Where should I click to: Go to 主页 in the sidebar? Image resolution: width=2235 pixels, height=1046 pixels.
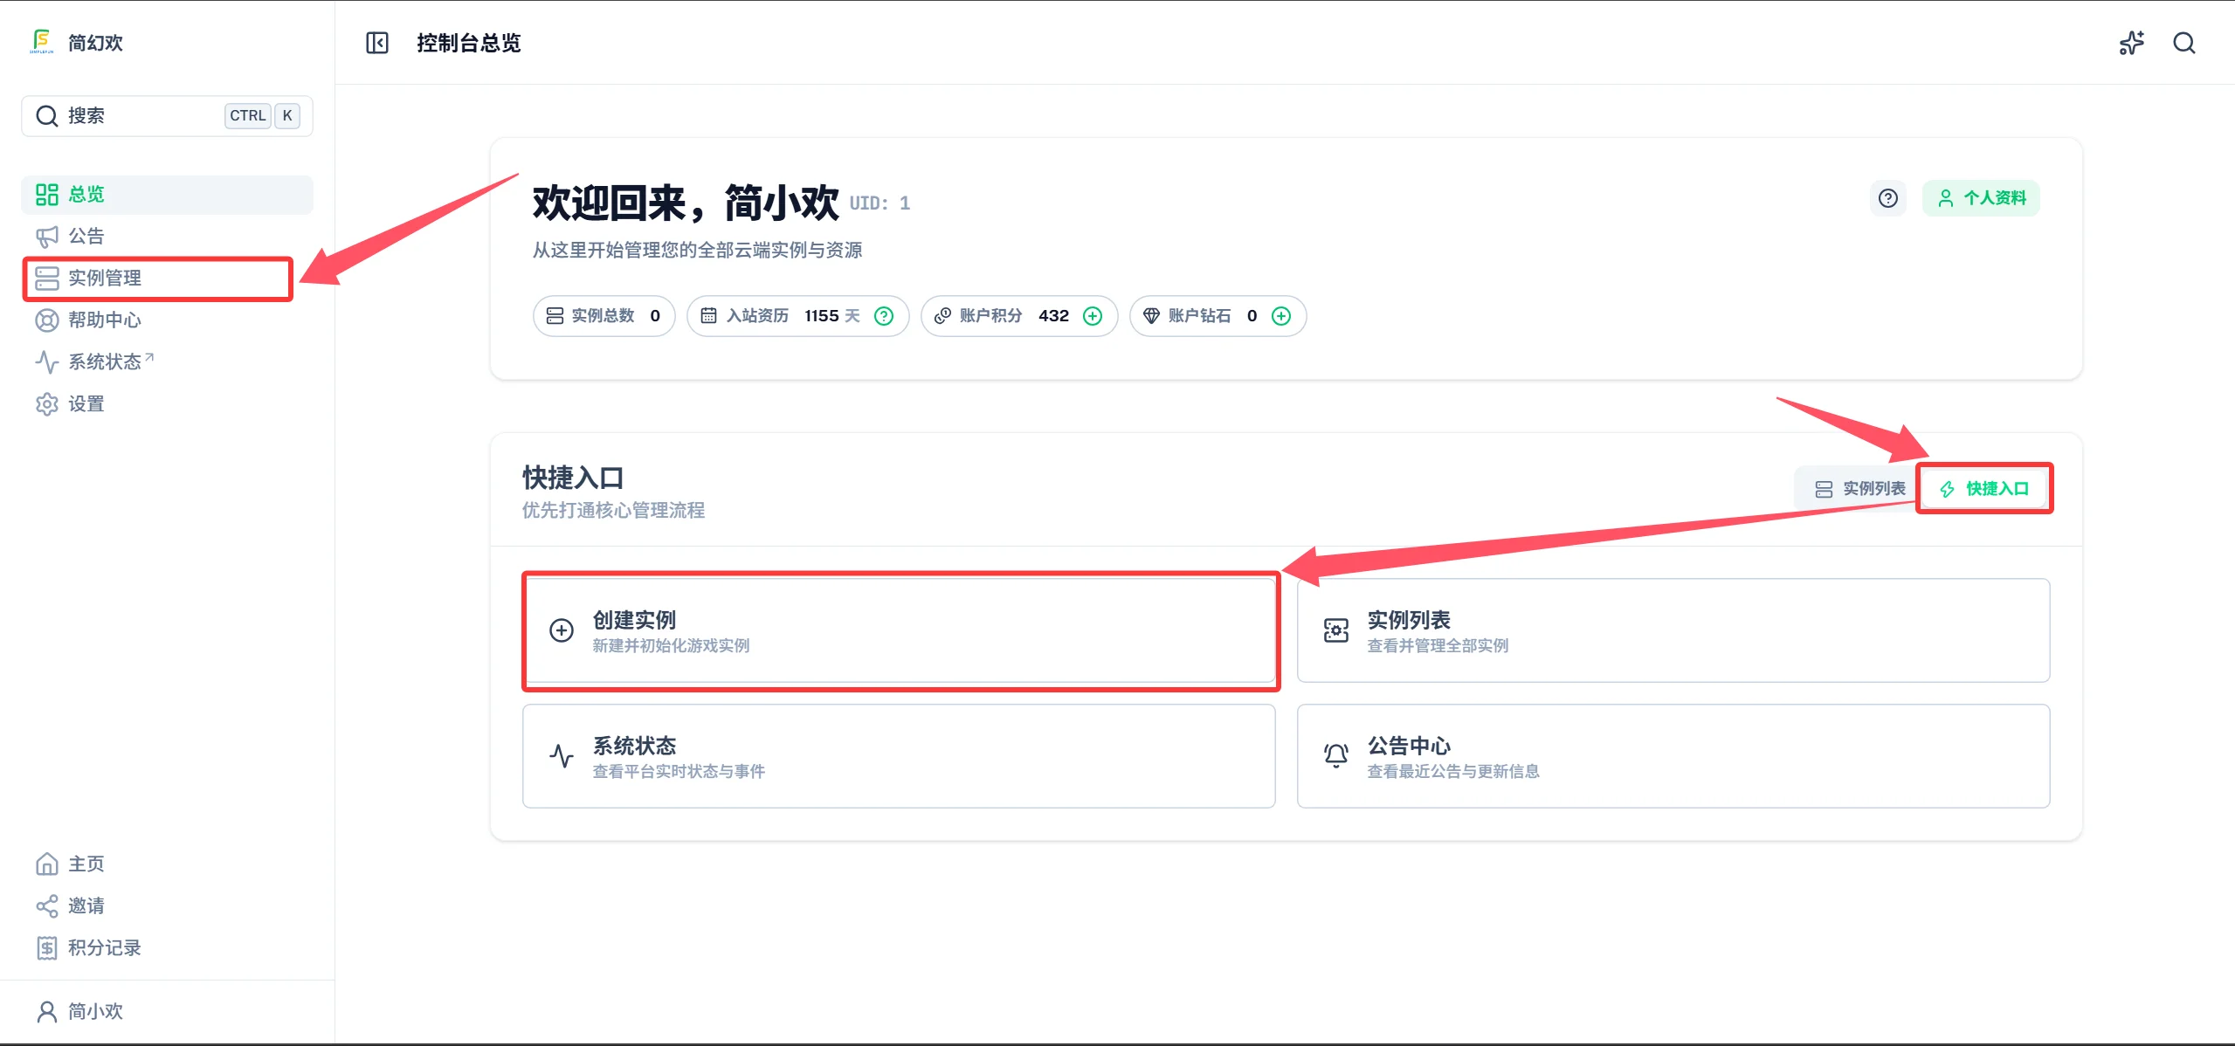point(167,864)
